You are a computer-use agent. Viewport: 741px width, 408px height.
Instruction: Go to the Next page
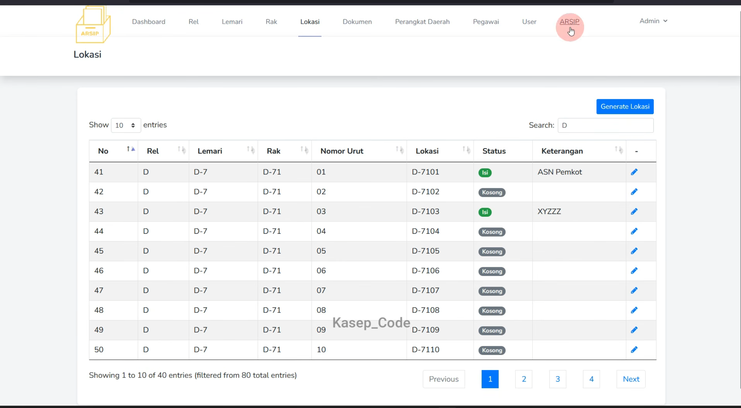(631, 379)
